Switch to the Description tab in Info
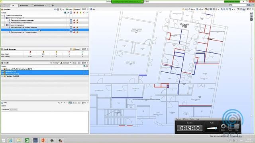Screen dimensions: 255x143 (5, 110)
